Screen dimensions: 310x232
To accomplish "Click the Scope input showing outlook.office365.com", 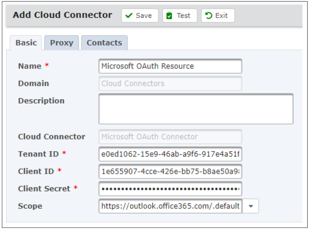I will [x=169, y=206].
